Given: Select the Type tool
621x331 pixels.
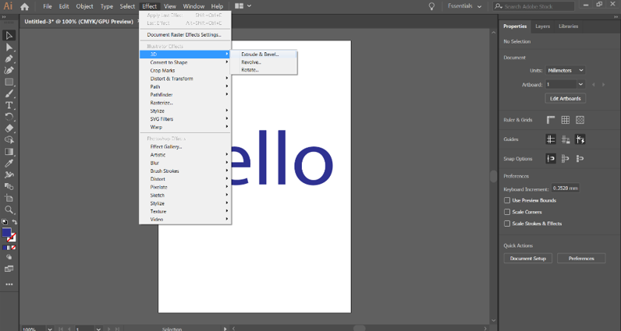Looking at the screenshot, I should (9, 105).
